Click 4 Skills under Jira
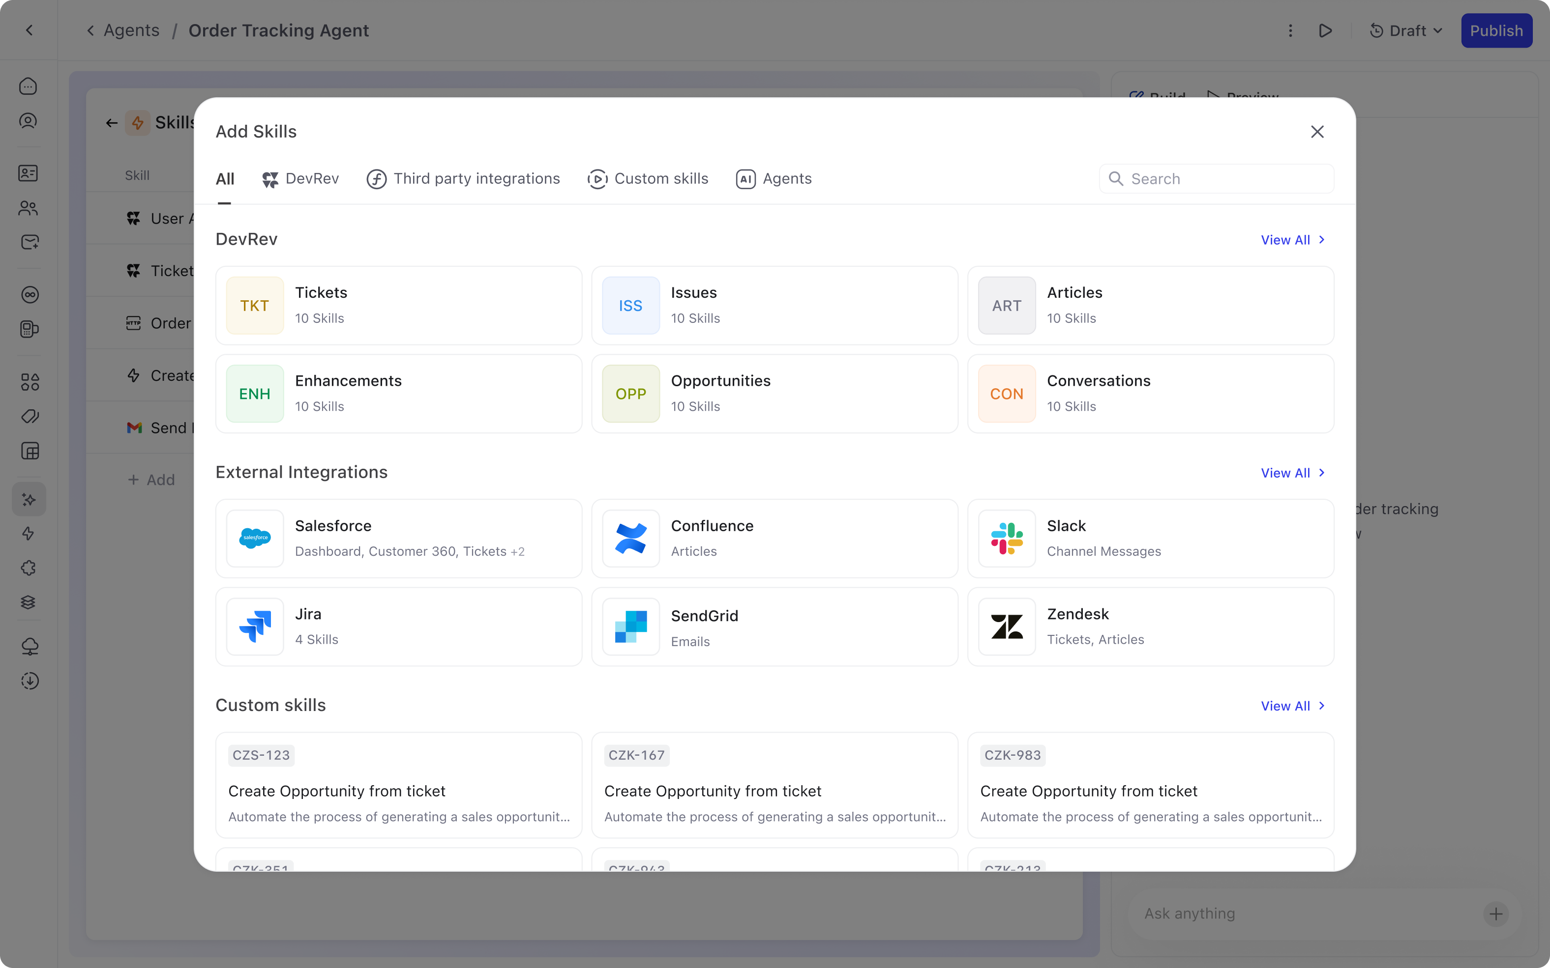1550x968 pixels. tap(316, 640)
